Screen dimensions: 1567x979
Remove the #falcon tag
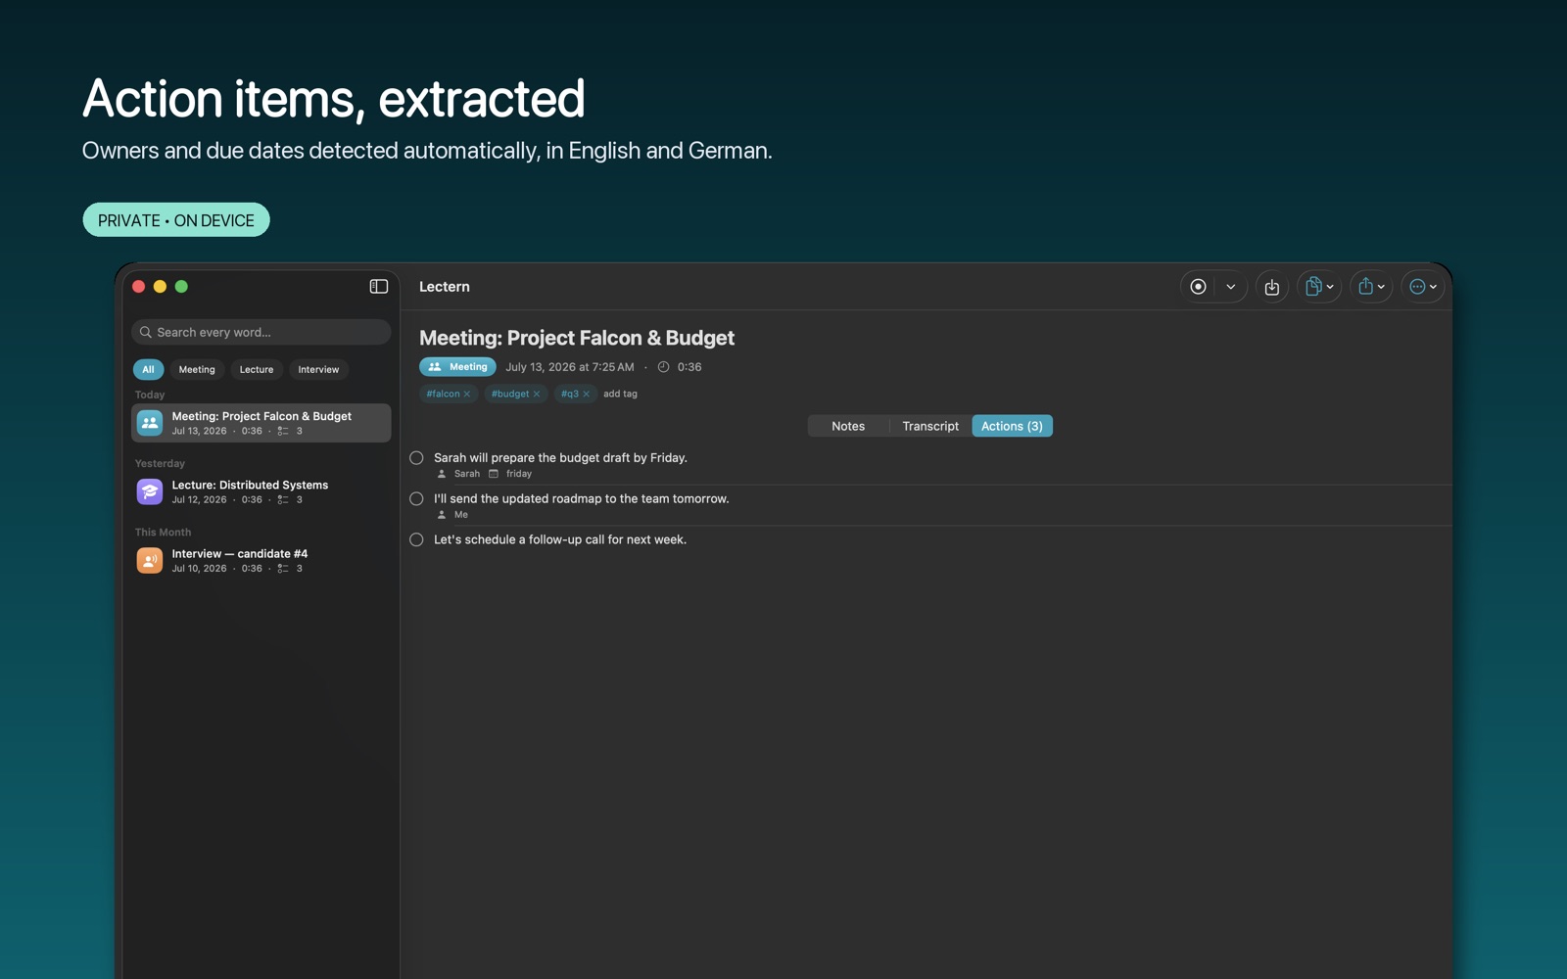tap(467, 394)
